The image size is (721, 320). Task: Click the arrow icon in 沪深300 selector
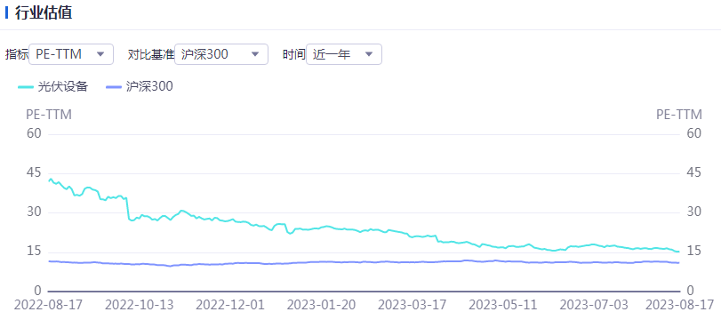255,54
